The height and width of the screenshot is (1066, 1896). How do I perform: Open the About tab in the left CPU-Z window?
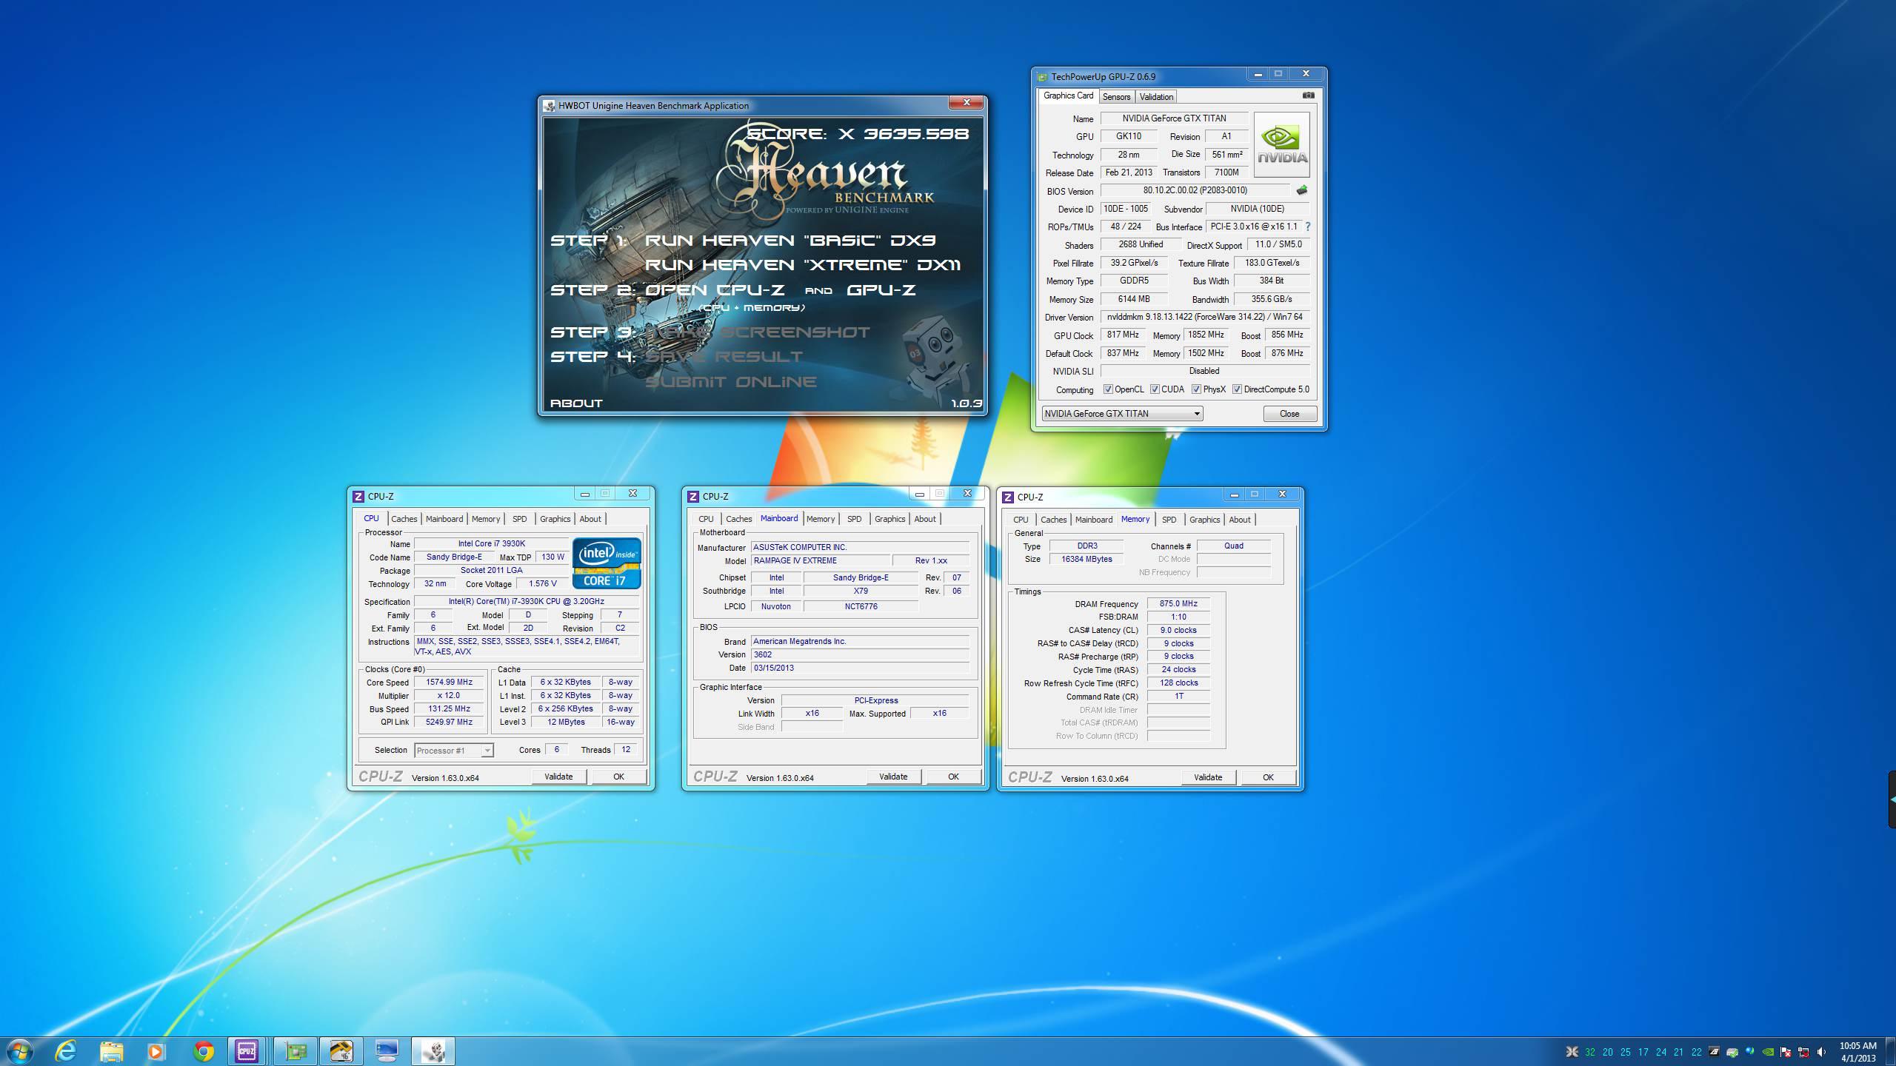(590, 519)
